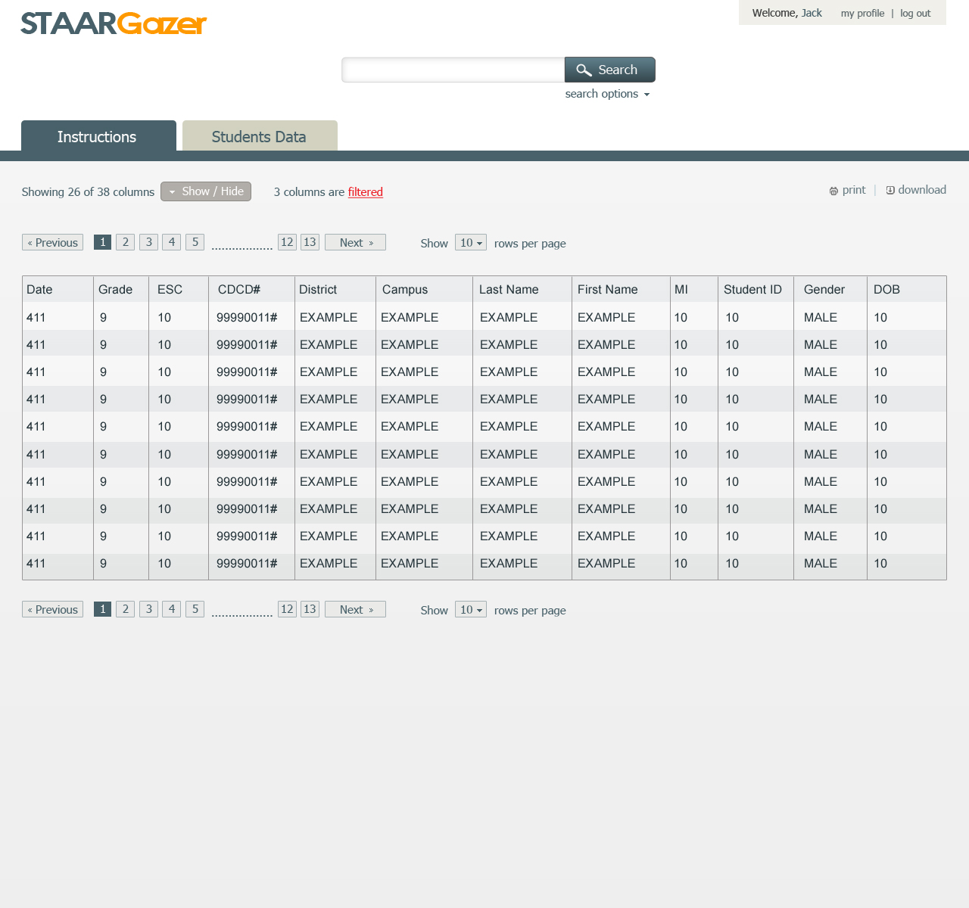This screenshot has width=969, height=908.
Task: Go to page 13 in top pagination
Action: click(x=310, y=242)
